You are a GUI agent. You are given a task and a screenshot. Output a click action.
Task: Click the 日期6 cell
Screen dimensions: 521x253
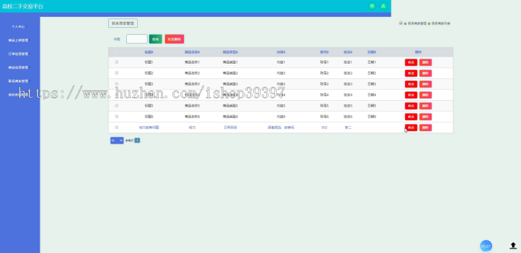(x=372, y=117)
